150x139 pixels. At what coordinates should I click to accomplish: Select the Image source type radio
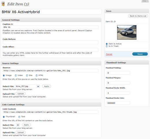tap(4, 76)
